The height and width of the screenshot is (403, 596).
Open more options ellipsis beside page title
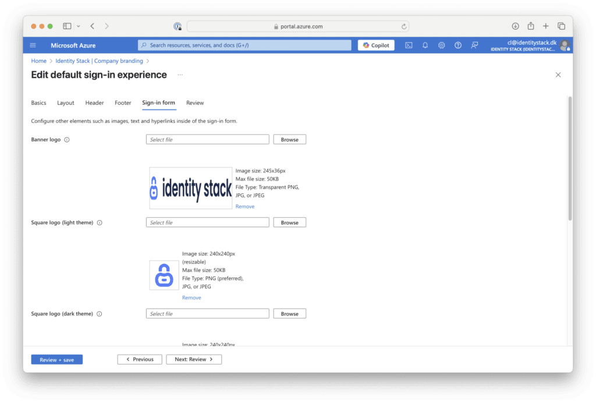click(180, 75)
